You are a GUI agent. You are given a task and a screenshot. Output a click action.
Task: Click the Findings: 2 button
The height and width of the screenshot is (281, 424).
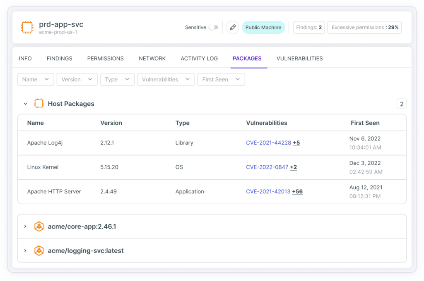[309, 27]
